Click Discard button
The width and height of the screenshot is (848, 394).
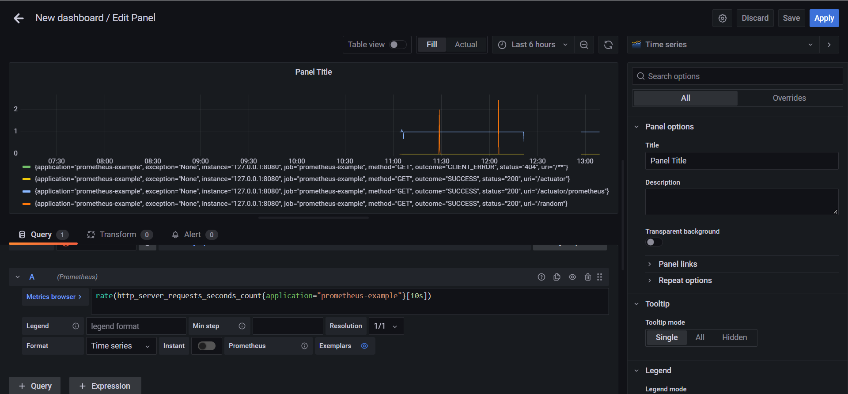[755, 18]
